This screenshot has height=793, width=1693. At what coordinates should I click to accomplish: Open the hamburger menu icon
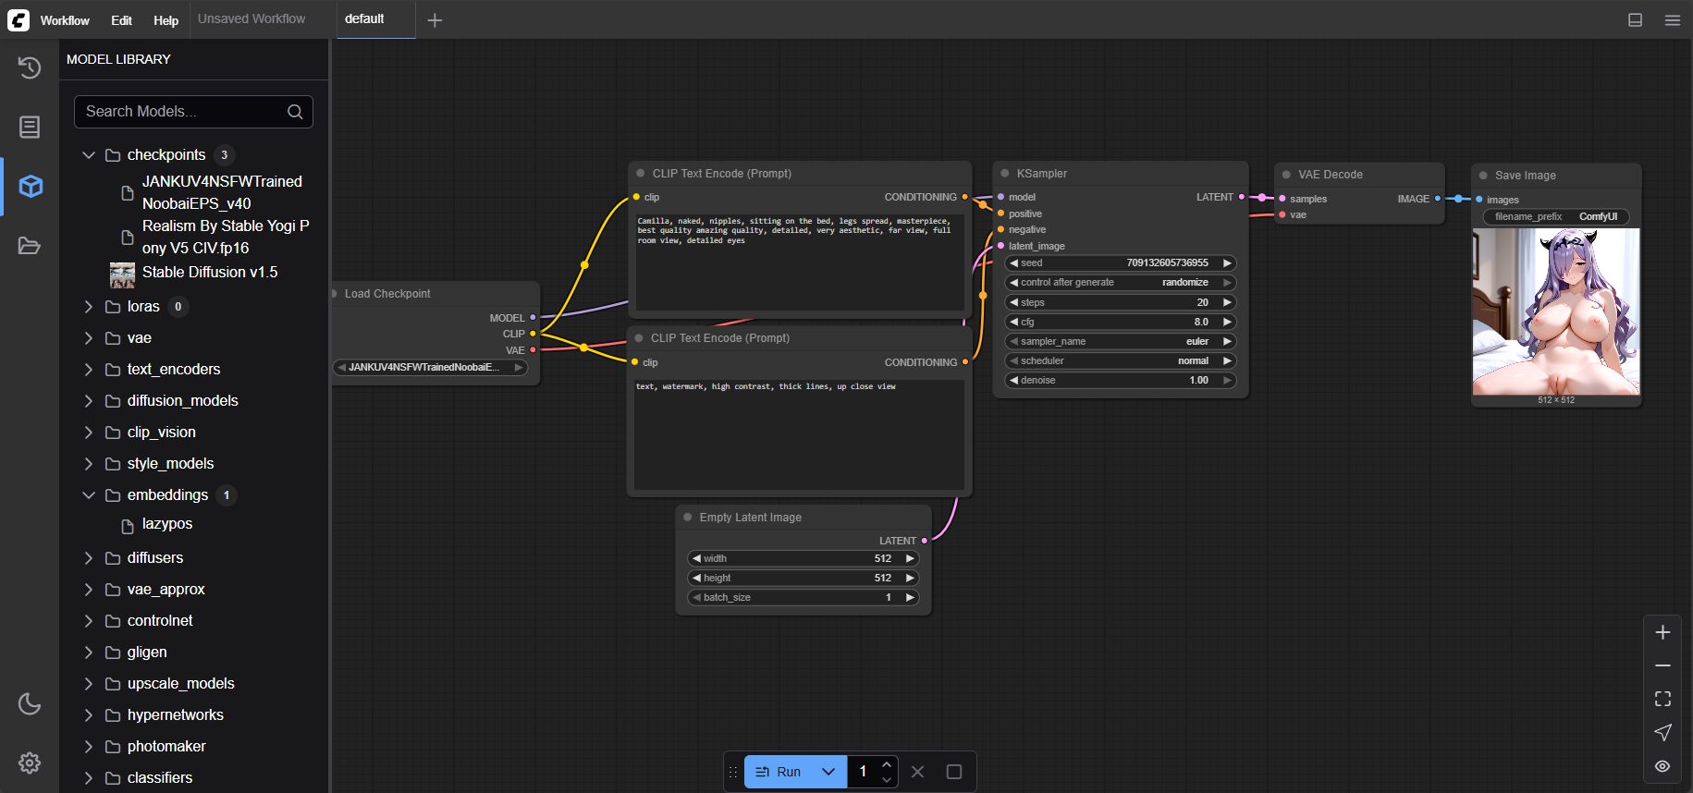point(1672,19)
